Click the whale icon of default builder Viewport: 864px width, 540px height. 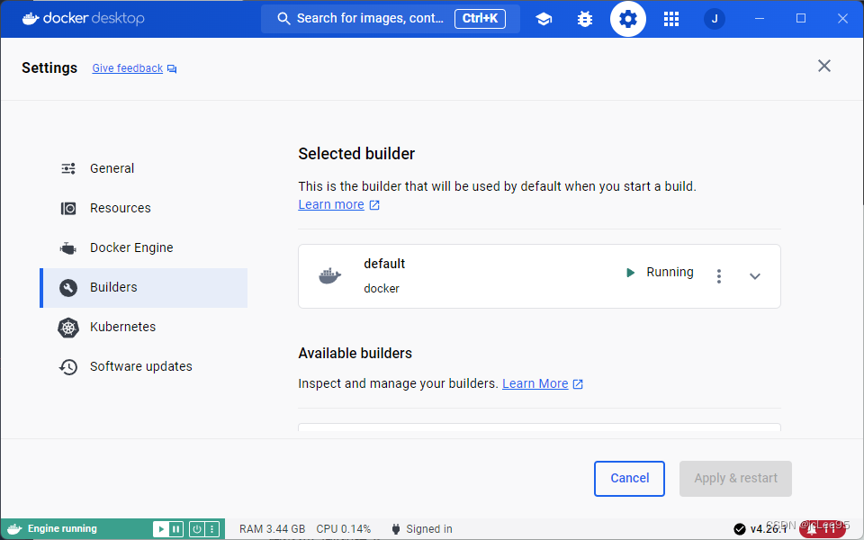point(330,276)
